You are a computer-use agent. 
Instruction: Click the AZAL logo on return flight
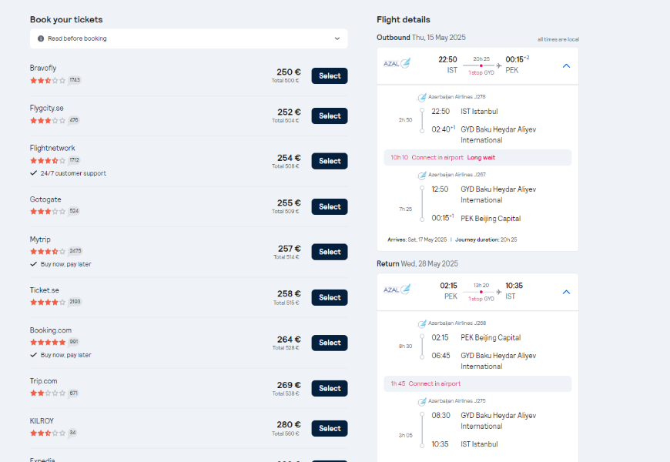point(397,290)
